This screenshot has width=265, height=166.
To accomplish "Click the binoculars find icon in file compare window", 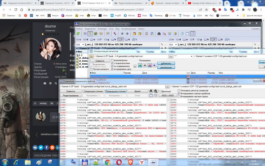I will [151, 91].
